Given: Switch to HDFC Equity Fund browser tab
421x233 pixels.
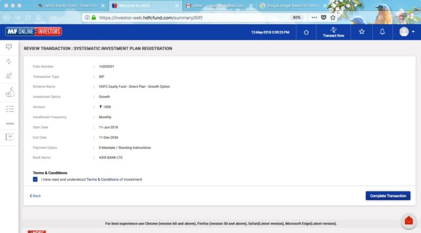Looking at the screenshot, I should [x=70, y=5].
